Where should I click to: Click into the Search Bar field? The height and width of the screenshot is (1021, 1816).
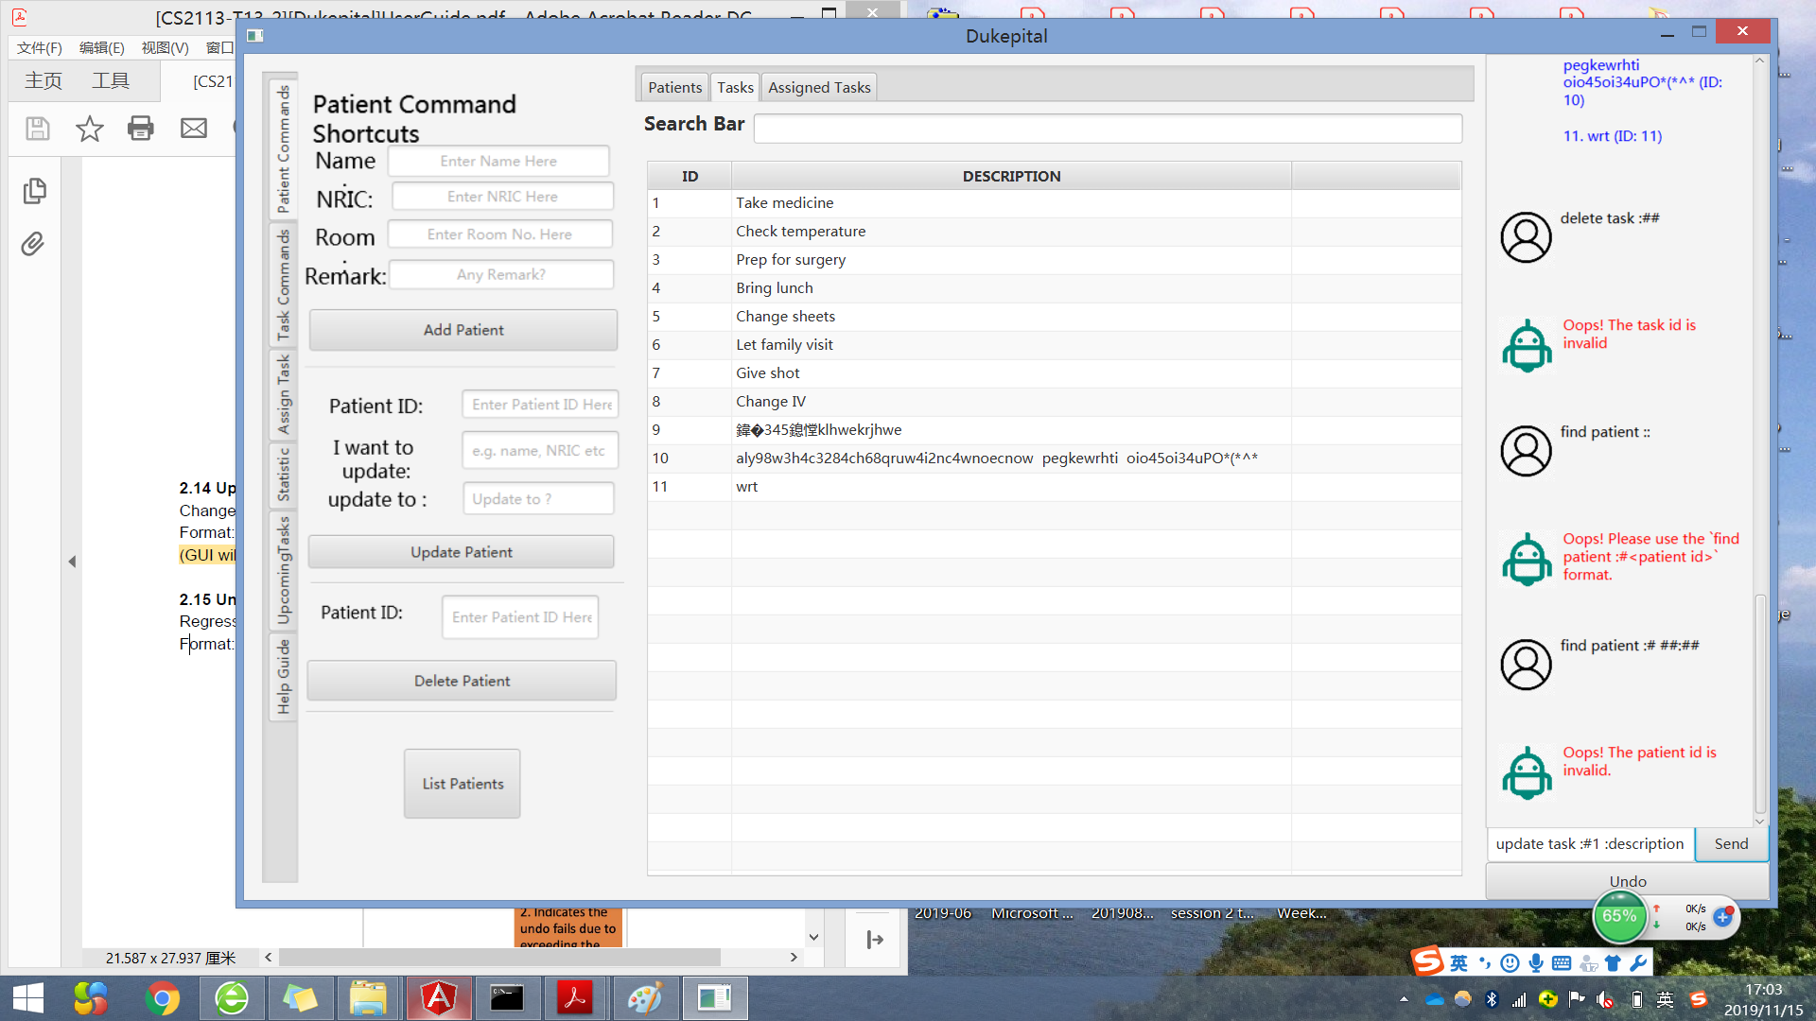tap(1107, 129)
